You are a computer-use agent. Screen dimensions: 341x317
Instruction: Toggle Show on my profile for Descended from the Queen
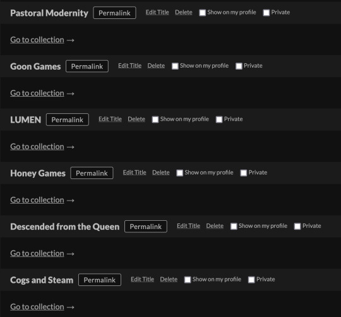pyautogui.click(x=234, y=227)
